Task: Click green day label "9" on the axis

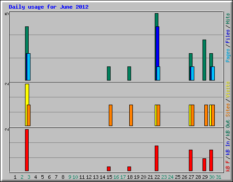Action: pyautogui.click(x=70, y=177)
